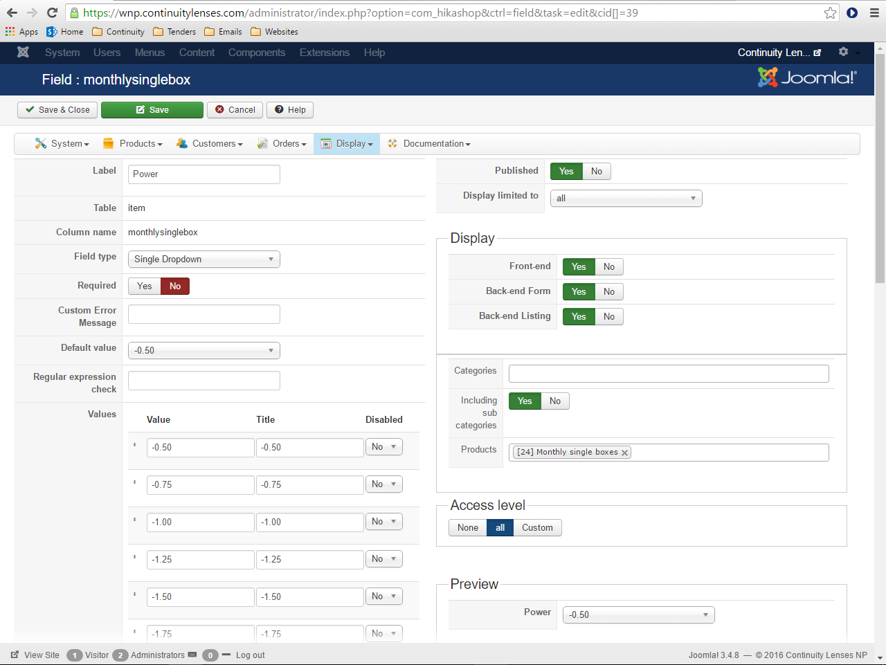
Task: Grab the drag handle of the -1.00 row
Action: (x=134, y=520)
